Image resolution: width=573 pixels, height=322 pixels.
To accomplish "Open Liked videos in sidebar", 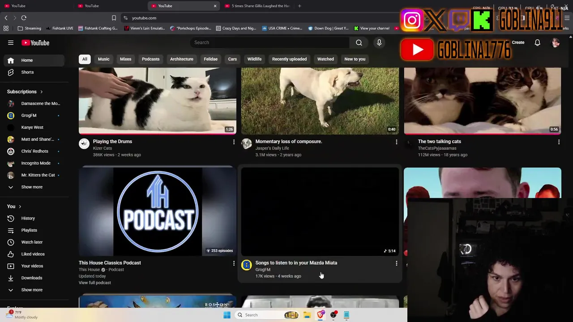I will (34, 254).
